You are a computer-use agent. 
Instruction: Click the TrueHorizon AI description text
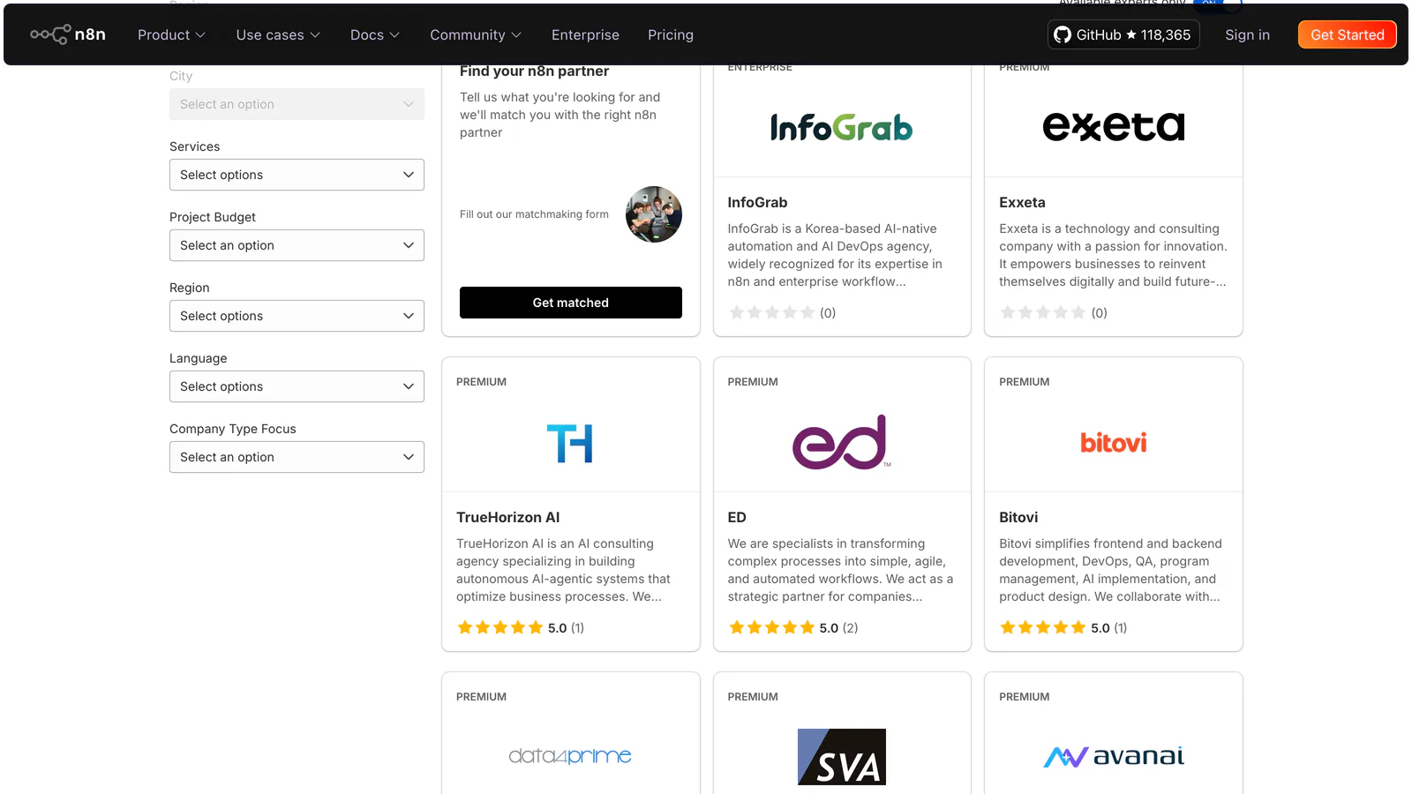pos(563,570)
